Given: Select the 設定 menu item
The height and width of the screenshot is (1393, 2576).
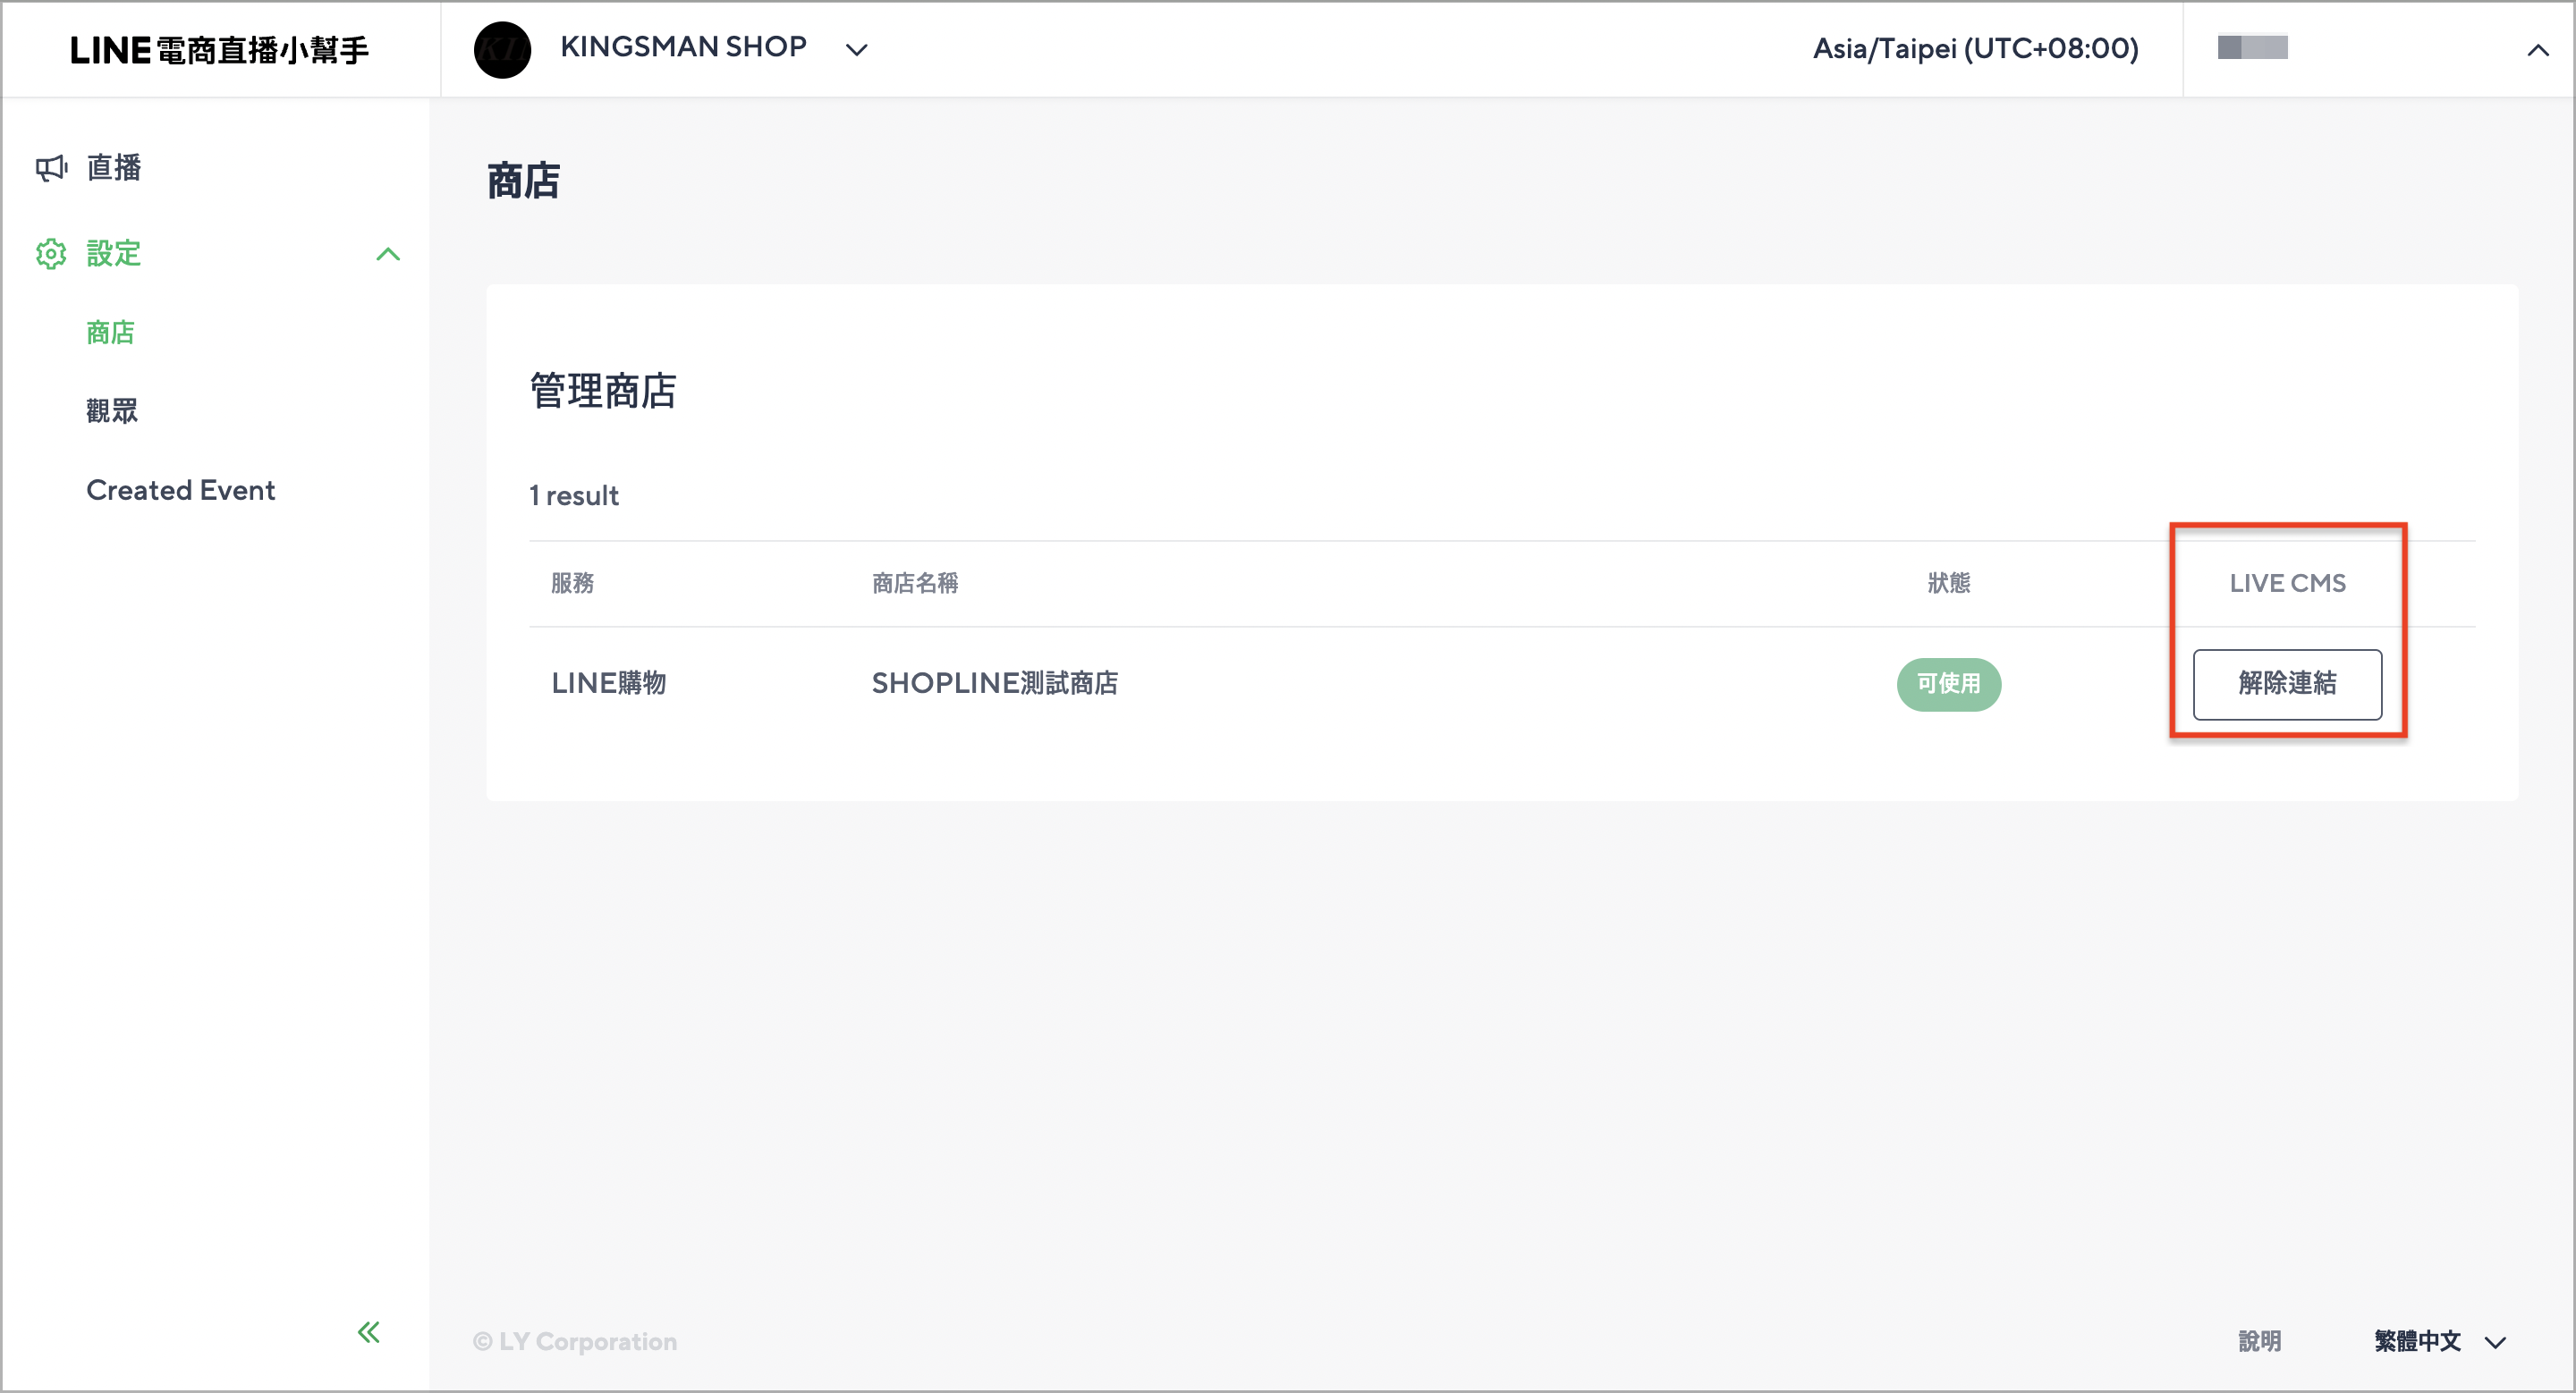Looking at the screenshot, I should pyautogui.click(x=114, y=254).
